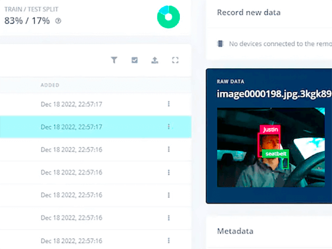Click the train/test split pie chart
The width and height of the screenshot is (332, 249).
tap(168, 17)
